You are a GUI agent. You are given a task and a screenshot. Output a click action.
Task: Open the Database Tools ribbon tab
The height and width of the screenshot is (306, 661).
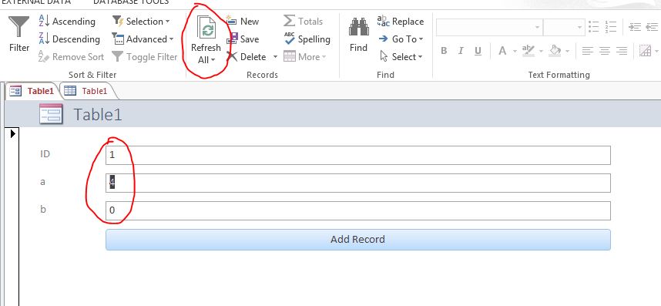coord(131,2)
